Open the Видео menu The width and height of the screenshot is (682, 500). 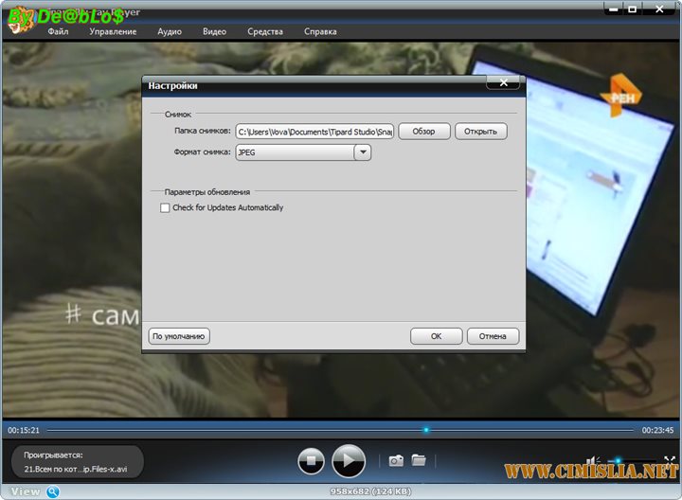coord(214,31)
